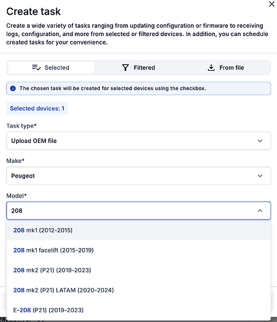Choose 208 mk1 facelift (2015-2019) option
The height and width of the screenshot is (322, 277).
pyautogui.click(x=138, y=251)
